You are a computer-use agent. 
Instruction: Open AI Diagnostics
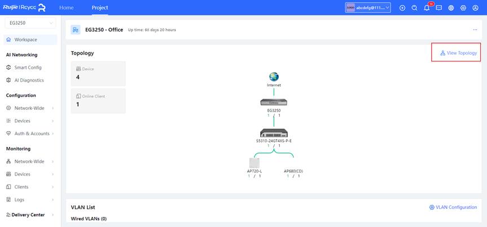[x=30, y=80]
